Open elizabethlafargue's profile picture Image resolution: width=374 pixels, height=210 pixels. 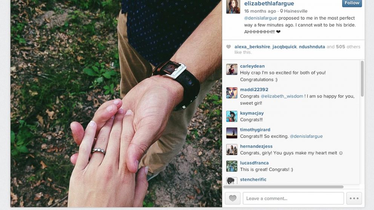pos(233,6)
